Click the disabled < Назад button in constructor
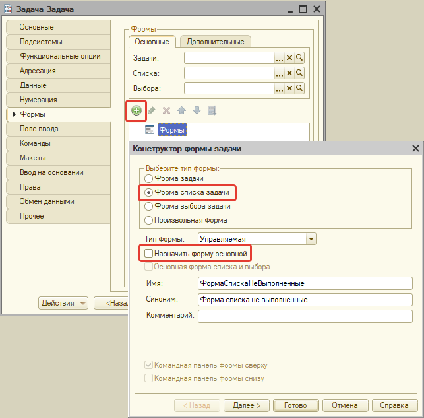 click(x=197, y=405)
